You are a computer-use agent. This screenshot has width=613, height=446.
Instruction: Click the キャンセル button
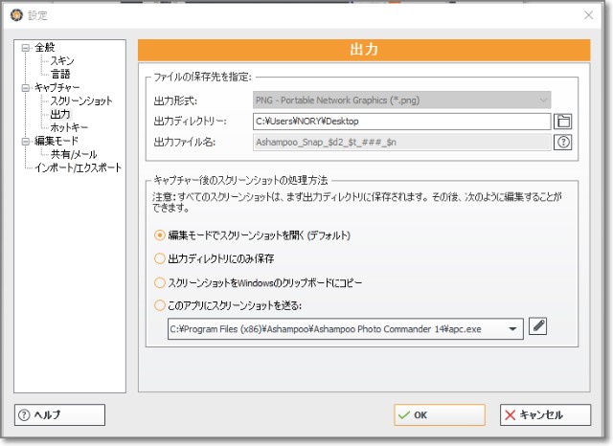(x=544, y=414)
